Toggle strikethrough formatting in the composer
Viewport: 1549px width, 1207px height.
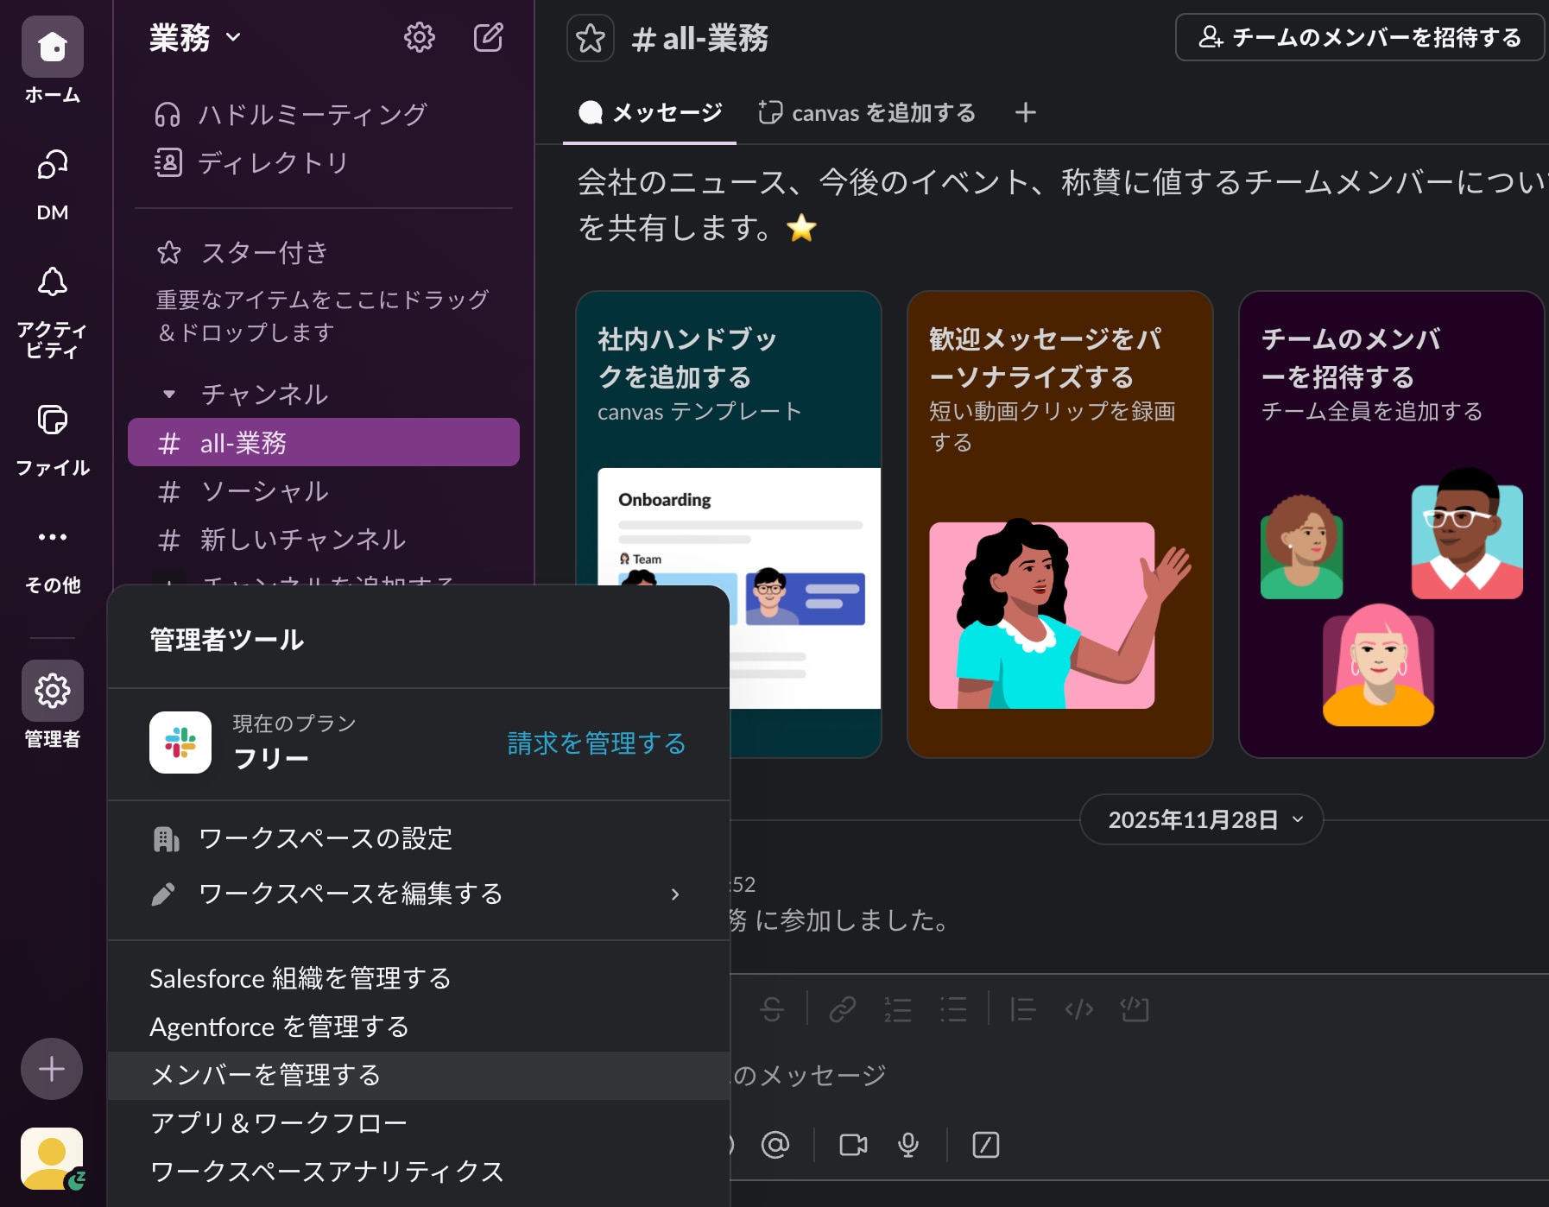click(771, 1008)
